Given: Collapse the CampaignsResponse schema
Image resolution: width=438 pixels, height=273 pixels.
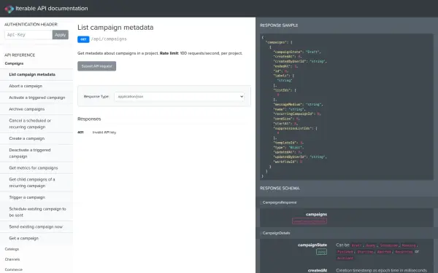Looking at the screenshot, I should 280,202.
